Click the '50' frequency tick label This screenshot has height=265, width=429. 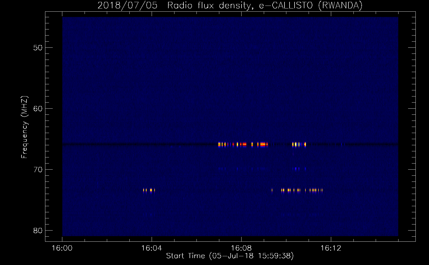tap(38, 48)
